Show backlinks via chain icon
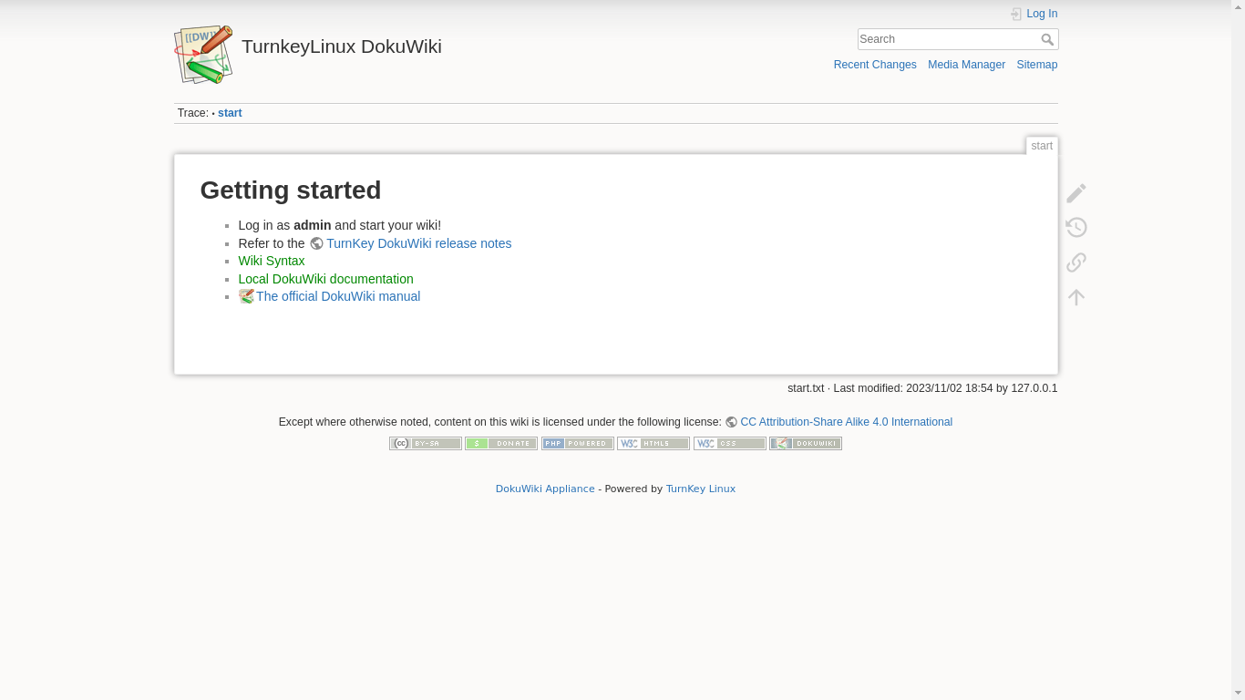The width and height of the screenshot is (1245, 700). point(1076,262)
